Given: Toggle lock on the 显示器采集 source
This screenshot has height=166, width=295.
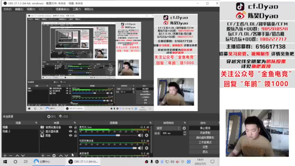Looking at the screenshot, I should pyautogui.click(x=75, y=131).
